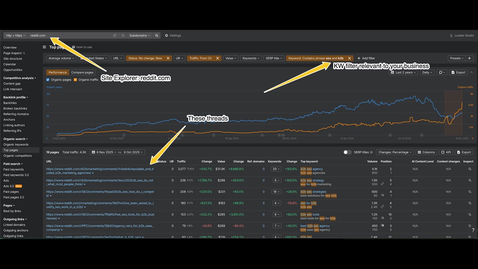Click the plus icon next to Presets
Viewport: 478px width, 269px height.
pos(470,58)
